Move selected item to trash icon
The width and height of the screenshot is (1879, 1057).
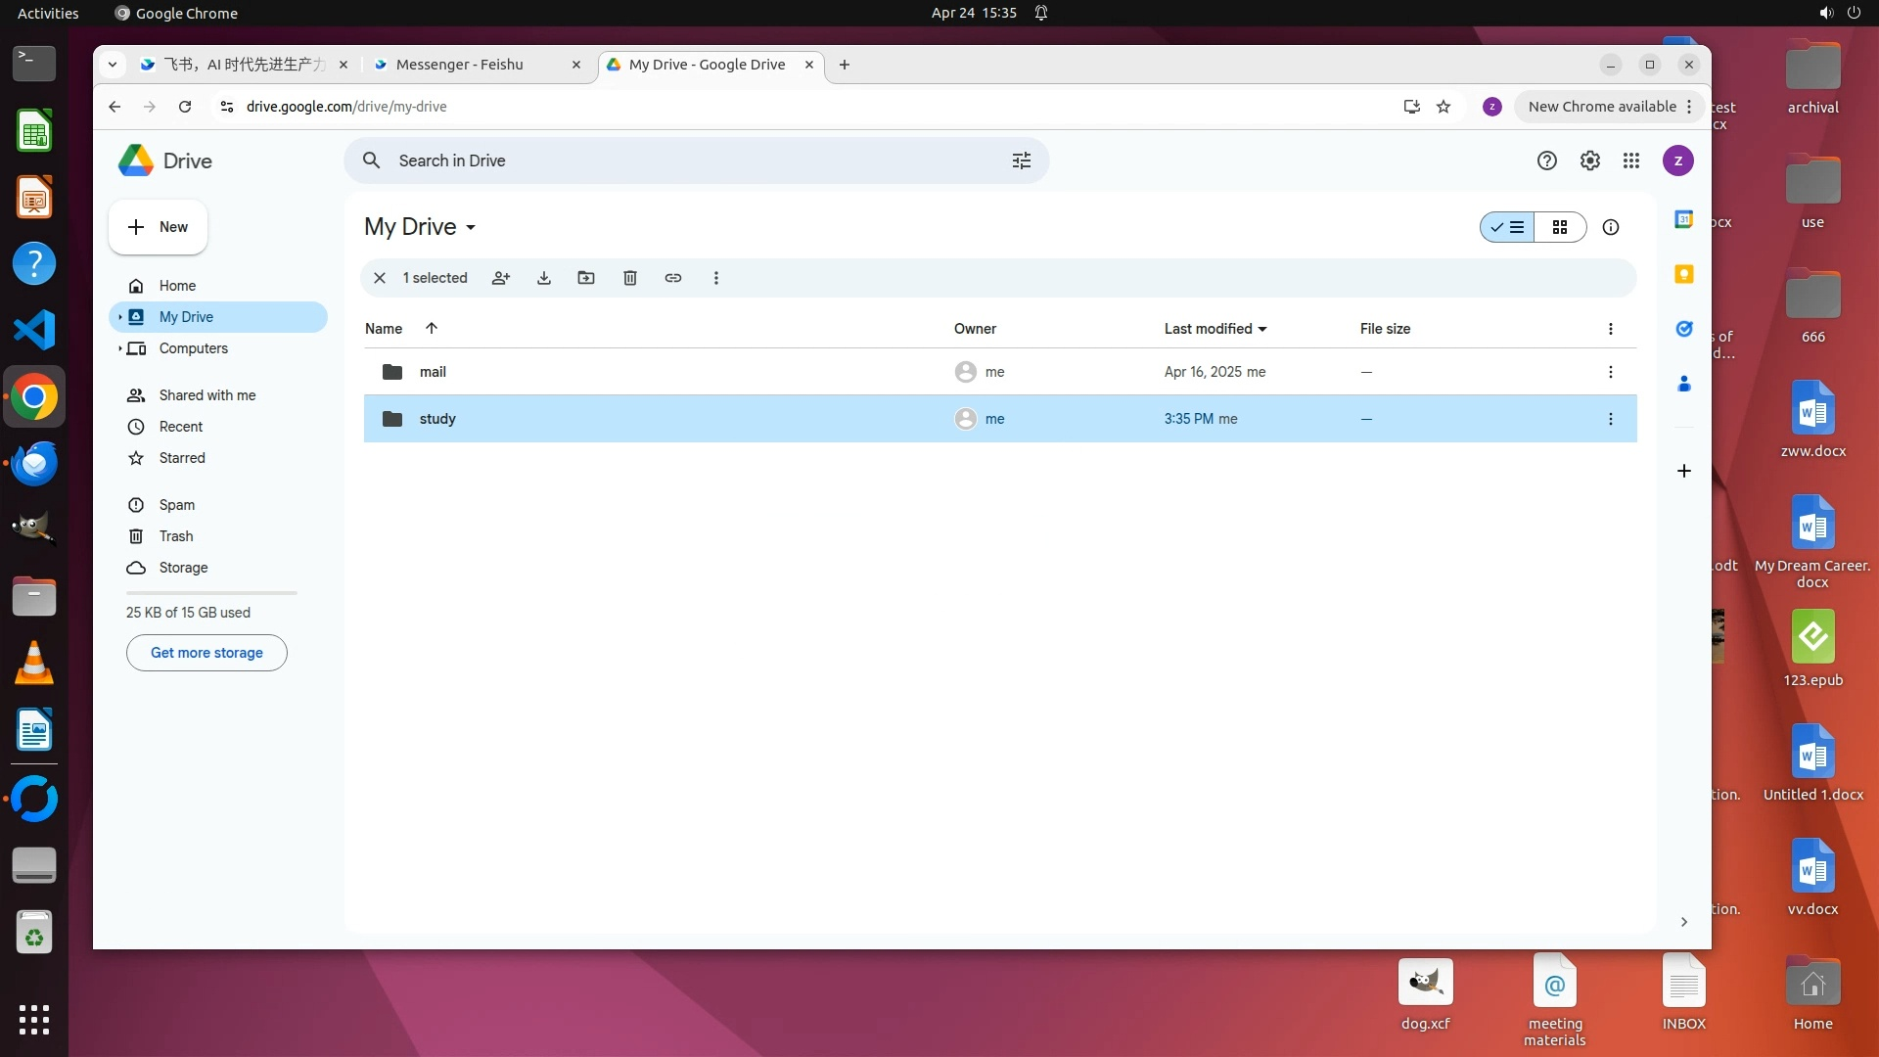(x=630, y=278)
